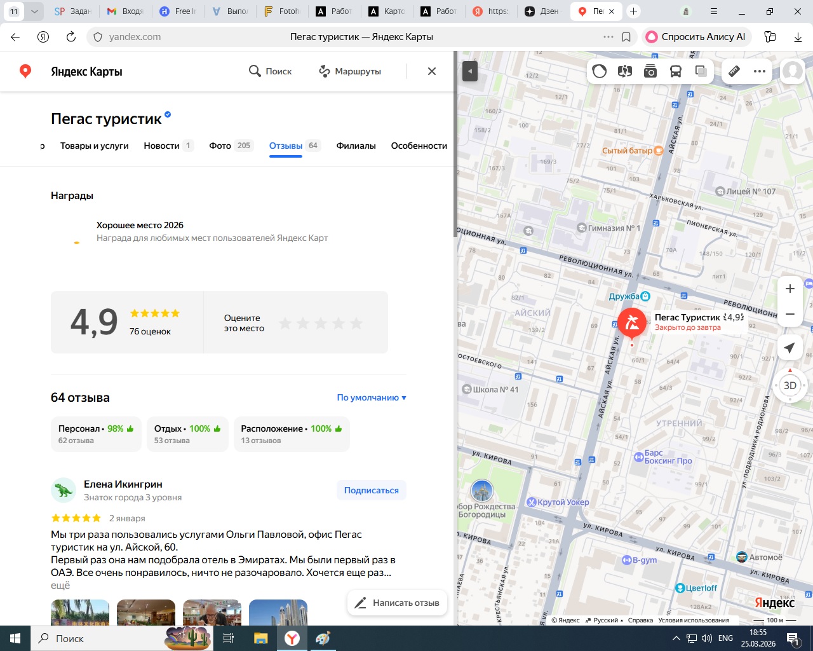Select the ruler measurement tool

tap(734, 71)
